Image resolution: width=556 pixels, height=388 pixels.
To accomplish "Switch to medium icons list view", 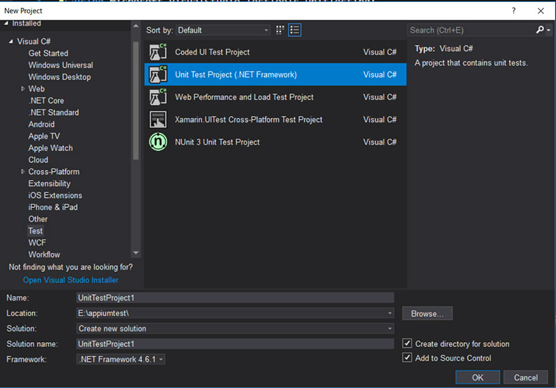I will click(x=295, y=30).
